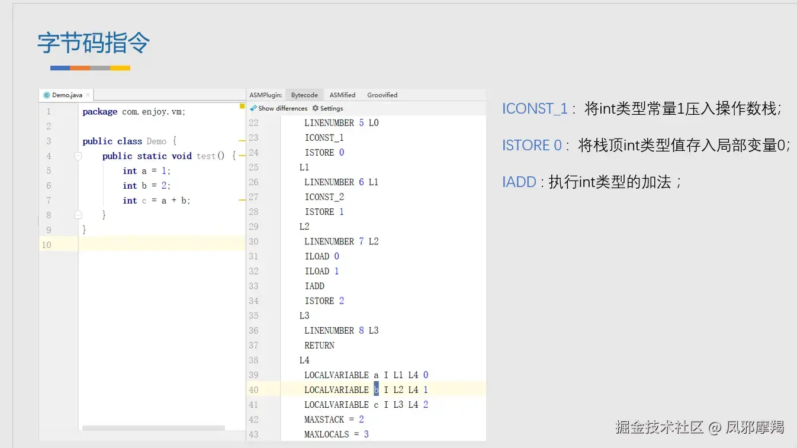The height and width of the screenshot is (448, 797).
Task: Click L3 label on bytecode line 35
Action: point(304,315)
